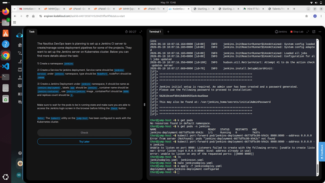Click the Try Later button
The height and width of the screenshot is (183, 325).
point(84,141)
